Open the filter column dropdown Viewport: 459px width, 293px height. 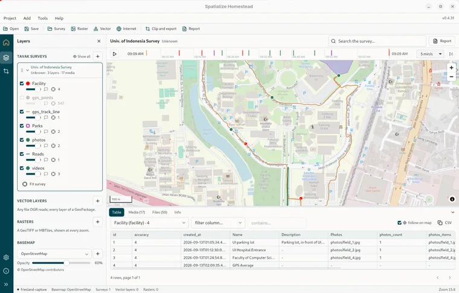click(x=218, y=223)
